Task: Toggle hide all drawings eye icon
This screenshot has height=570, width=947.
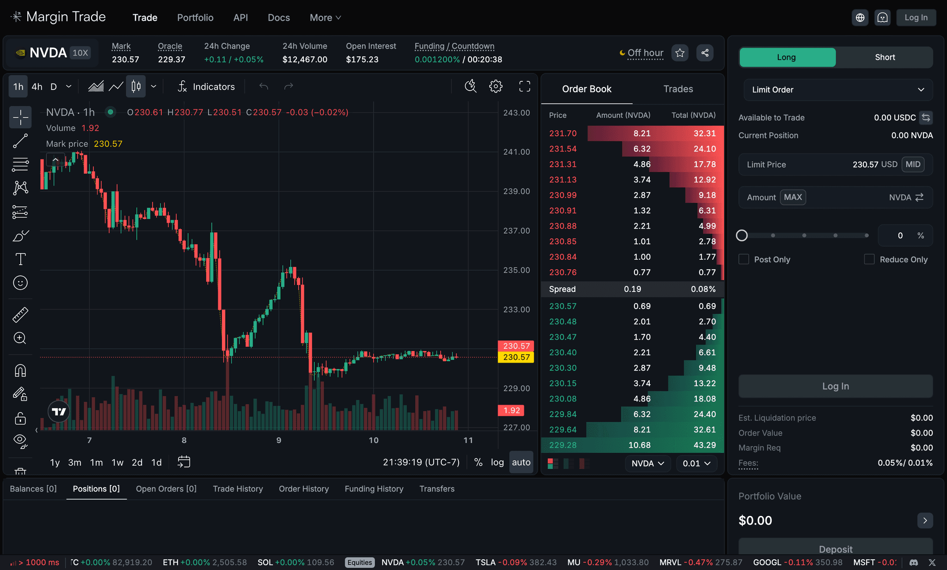Action: [20, 441]
